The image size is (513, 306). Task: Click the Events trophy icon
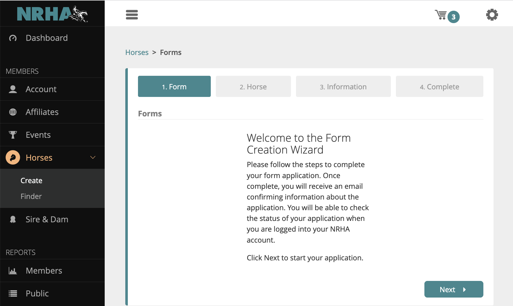[13, 135]
